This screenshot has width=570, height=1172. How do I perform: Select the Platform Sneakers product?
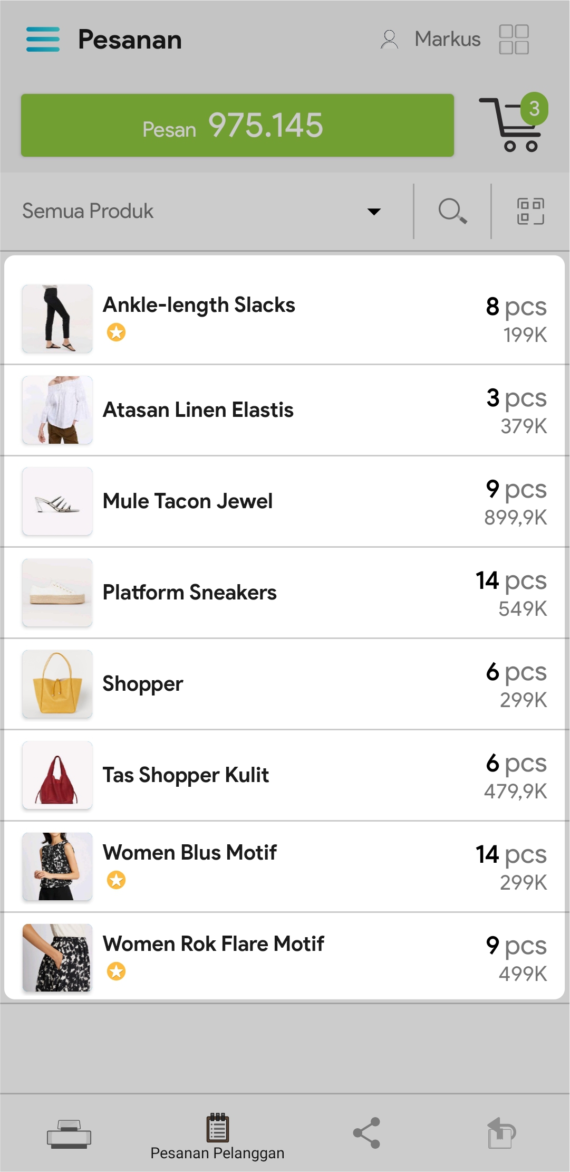pos(285,593)
